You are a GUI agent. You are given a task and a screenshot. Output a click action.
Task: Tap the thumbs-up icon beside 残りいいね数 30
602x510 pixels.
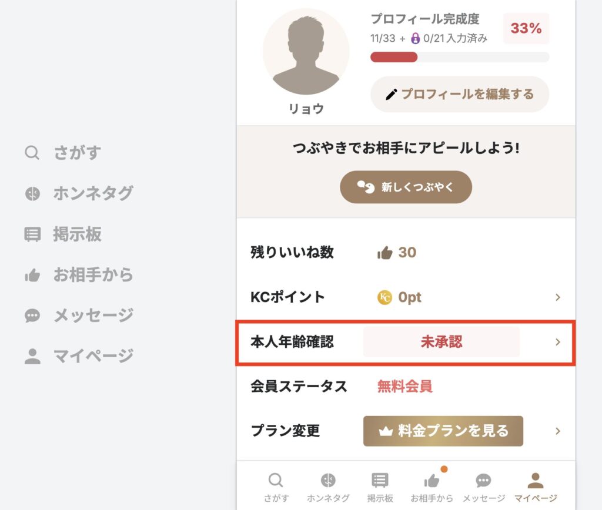[x=385, y=253]
